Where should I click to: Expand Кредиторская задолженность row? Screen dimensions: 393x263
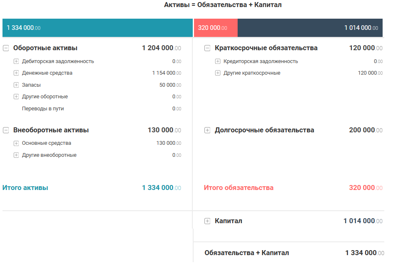pos(218,61)
